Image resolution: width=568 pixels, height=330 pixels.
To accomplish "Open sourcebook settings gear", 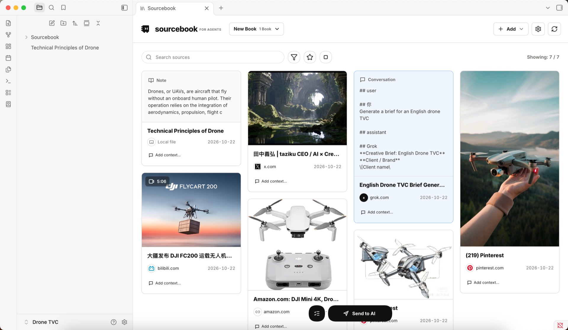I will pos(538,29).
